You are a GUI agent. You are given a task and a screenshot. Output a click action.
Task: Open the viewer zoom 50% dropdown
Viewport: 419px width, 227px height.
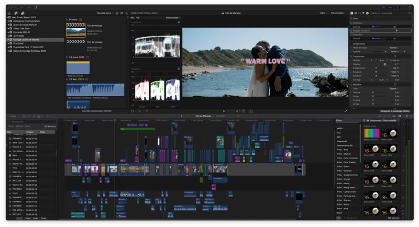(x=324, y=13)
